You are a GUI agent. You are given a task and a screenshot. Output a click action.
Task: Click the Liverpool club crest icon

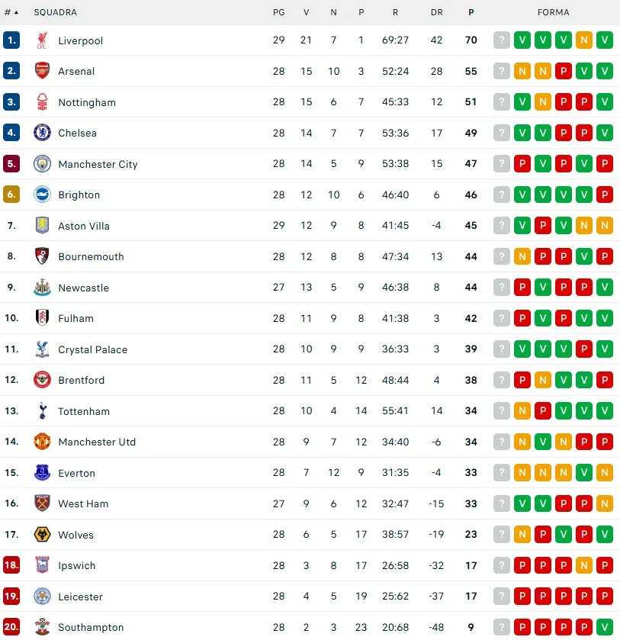click(x=43, y=40)
